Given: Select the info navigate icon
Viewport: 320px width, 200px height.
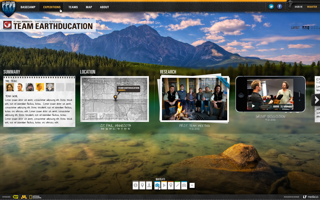Looking at the screenshot, I should (x=136, y=185).
